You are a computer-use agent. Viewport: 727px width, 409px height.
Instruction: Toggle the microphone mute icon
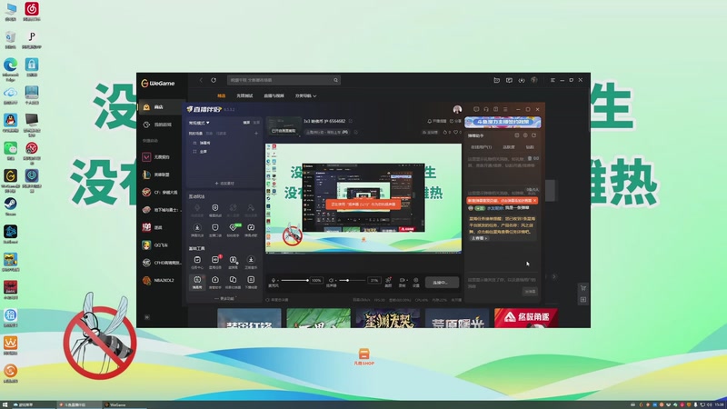(274, 280)
